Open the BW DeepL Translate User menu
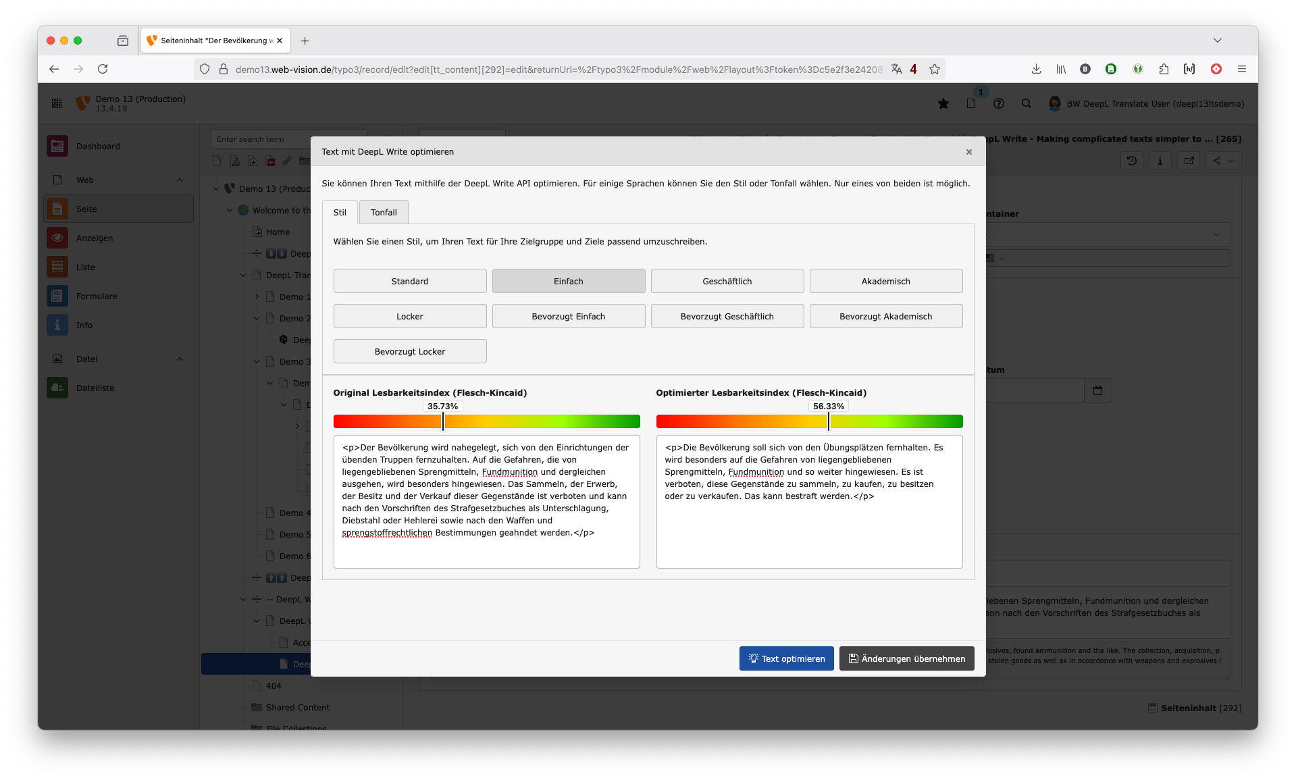The width and height of the screenshot is (1296, 780). 1146,103
